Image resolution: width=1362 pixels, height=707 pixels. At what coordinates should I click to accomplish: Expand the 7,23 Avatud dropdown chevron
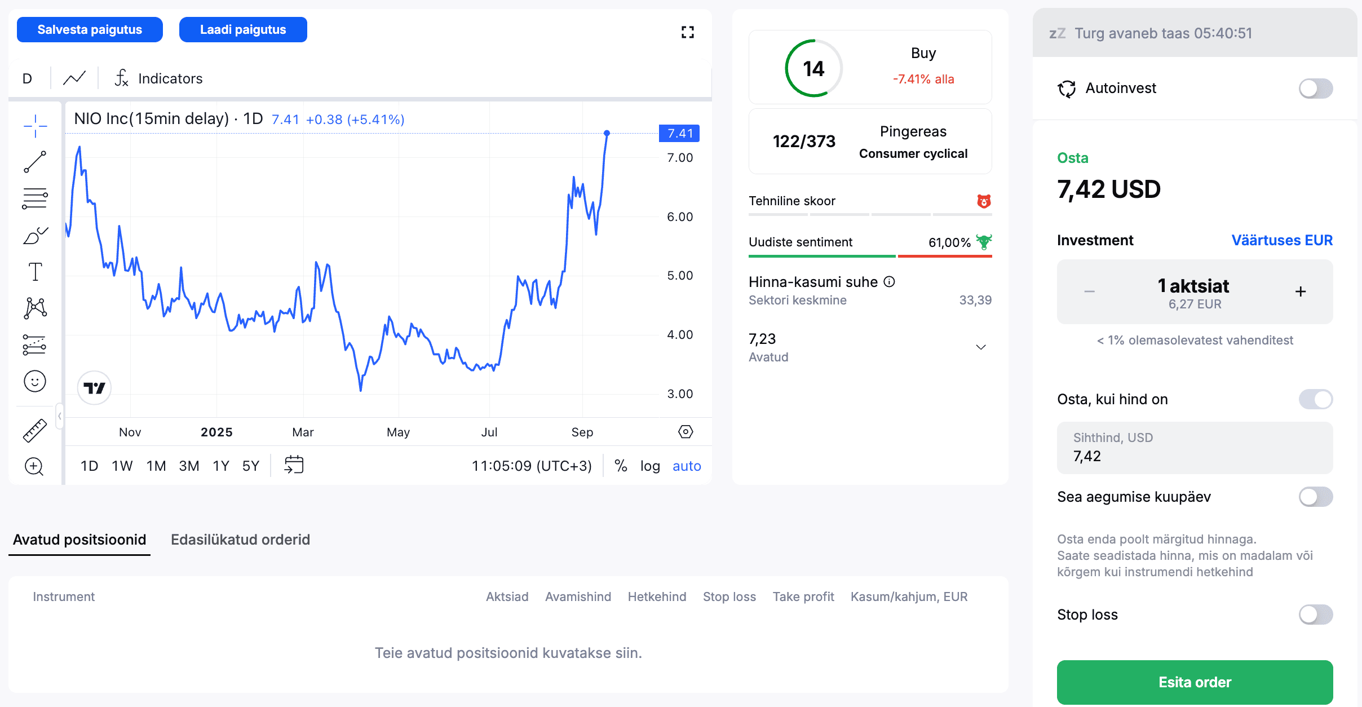tap(981, 347)
